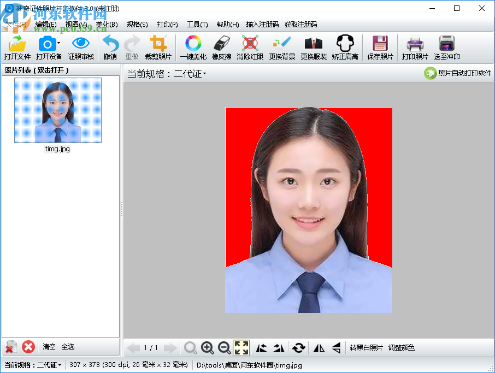
Task: Select the timg.jpg thumbnail in photo list
Action: [x=58, y=110]
